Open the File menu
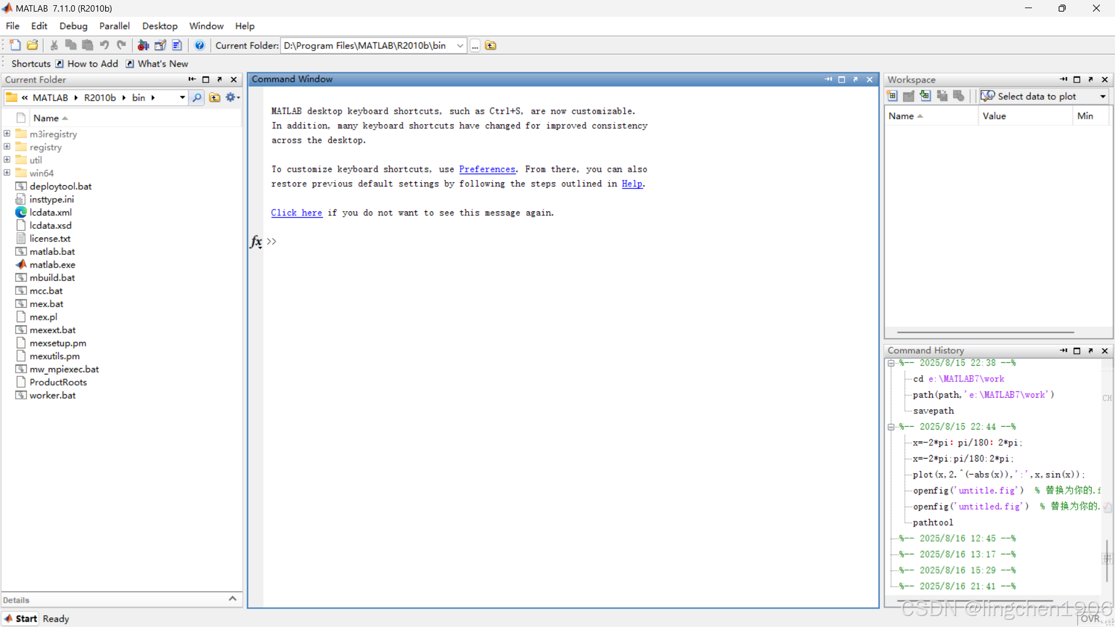 (12, 26)
